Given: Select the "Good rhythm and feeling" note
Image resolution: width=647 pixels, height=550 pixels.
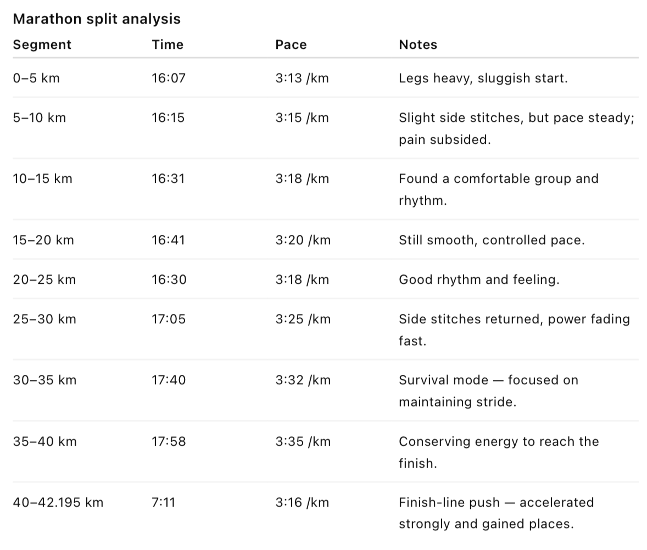Looking at the screenshot, I should point(479,279).
